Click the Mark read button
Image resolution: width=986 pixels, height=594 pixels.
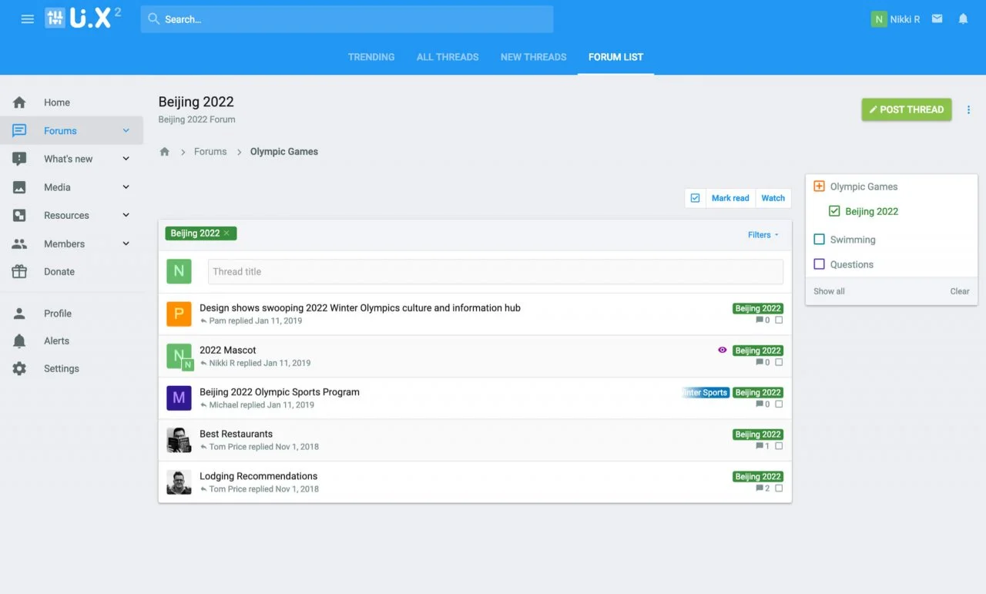pyautogui.click(x=729, y=198)
